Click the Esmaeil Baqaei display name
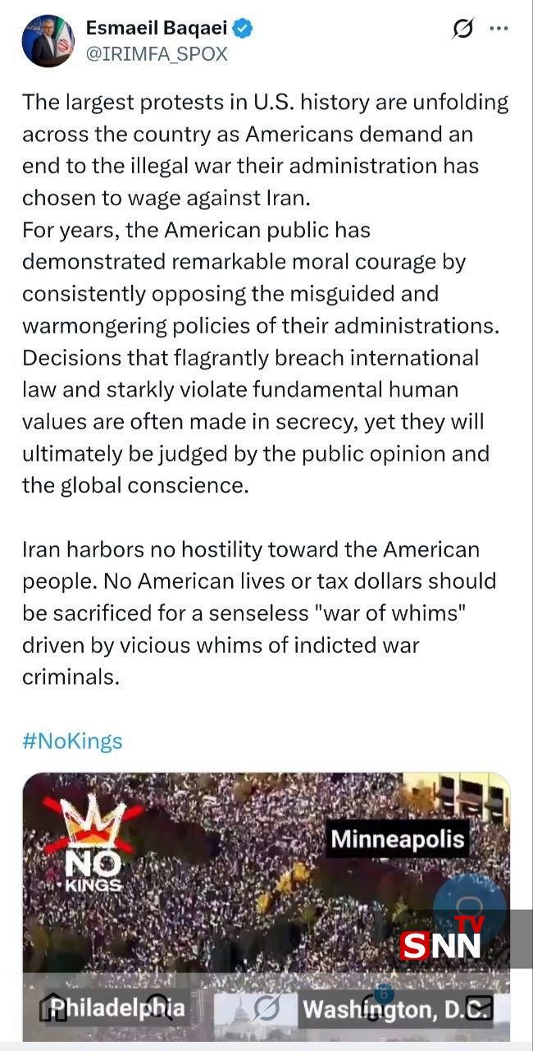Screen dimensions: 533x1051 coord(156,30)
